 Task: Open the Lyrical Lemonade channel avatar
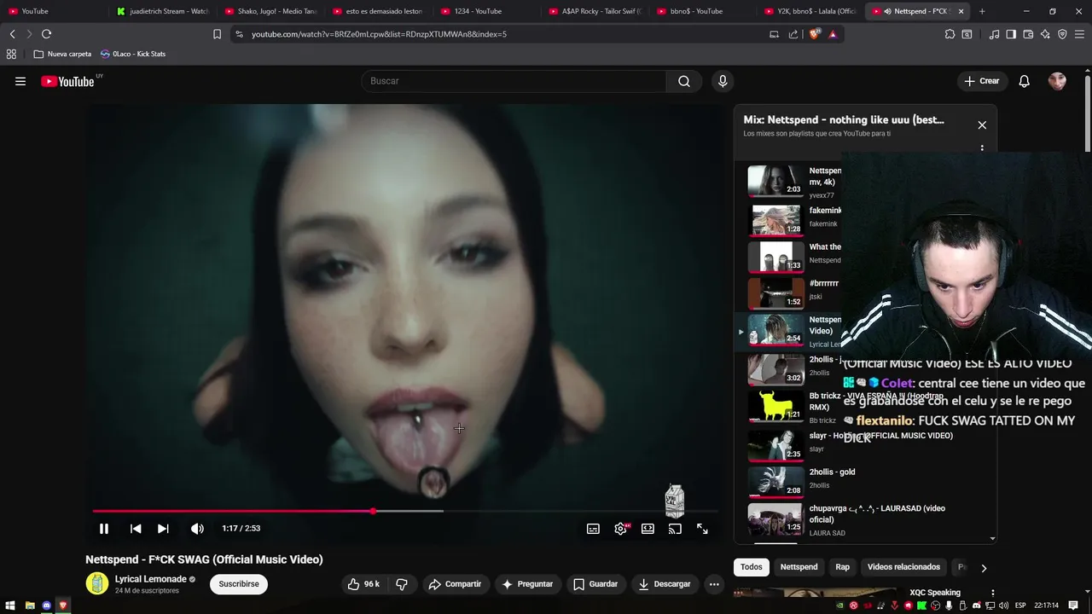(x=97, y=583)
